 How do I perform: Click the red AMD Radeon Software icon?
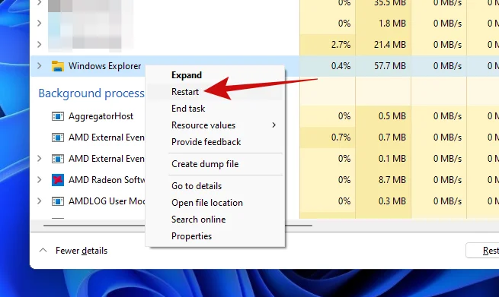(58, 180)
